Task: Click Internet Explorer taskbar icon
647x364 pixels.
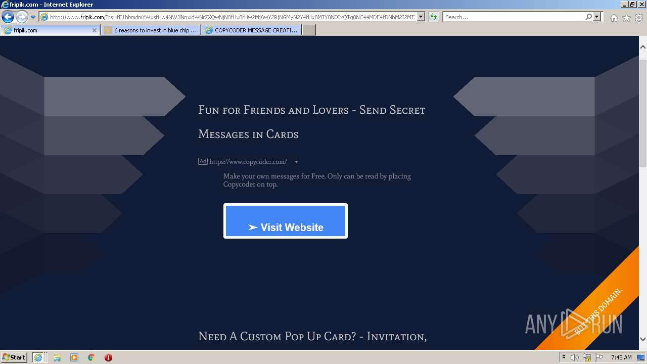Action: 38,357
